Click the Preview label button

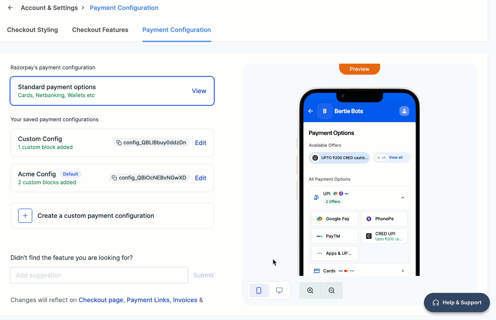tap(360, 69)
